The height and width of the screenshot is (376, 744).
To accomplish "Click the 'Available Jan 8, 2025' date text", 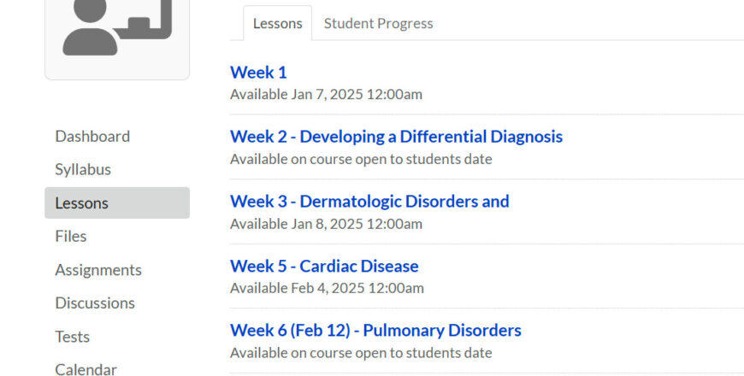I will [326, 224].
